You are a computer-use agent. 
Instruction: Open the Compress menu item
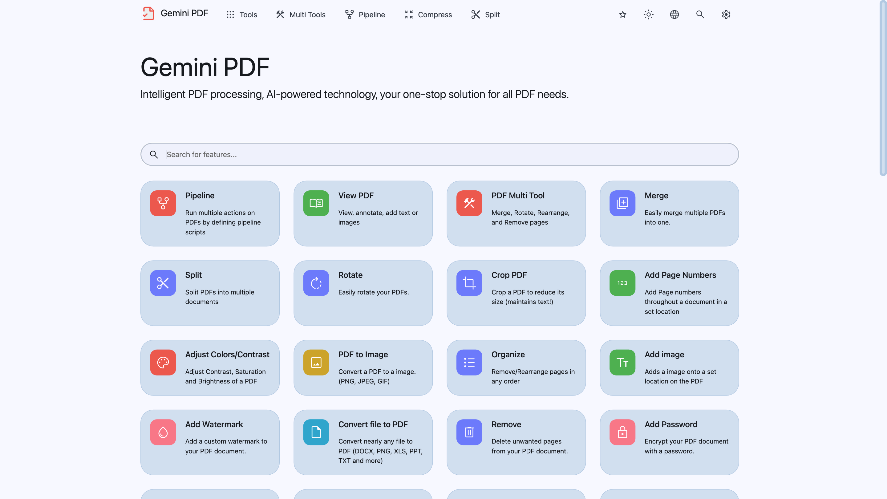coord(428,14)
